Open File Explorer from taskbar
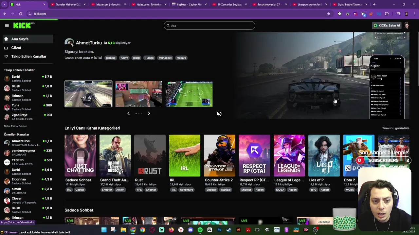419x235 pixels. click(x=123, y=230)
